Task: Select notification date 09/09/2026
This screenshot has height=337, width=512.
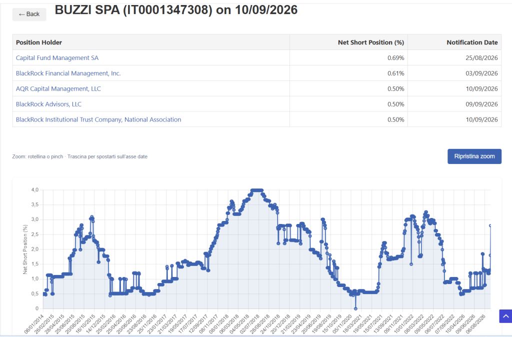Action: 481,104
